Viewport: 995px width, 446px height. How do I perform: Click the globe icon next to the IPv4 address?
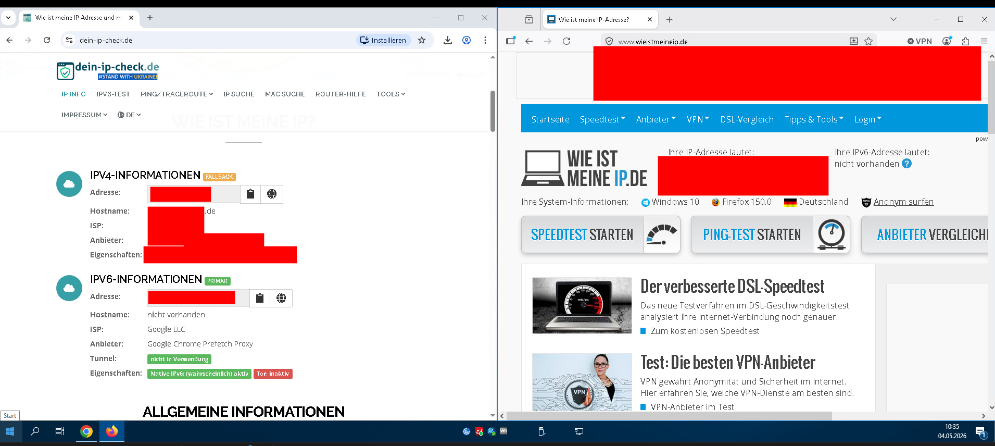272,194
